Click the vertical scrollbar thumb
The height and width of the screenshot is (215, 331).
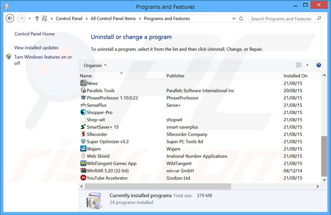324,156
